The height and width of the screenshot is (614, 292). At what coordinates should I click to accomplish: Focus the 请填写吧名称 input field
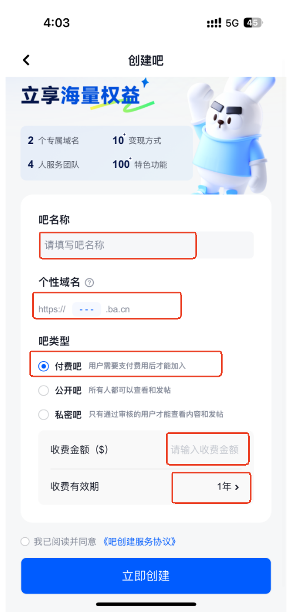tap(146, 245)
